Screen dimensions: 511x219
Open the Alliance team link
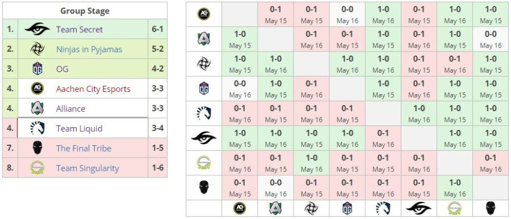coord(71,108)
